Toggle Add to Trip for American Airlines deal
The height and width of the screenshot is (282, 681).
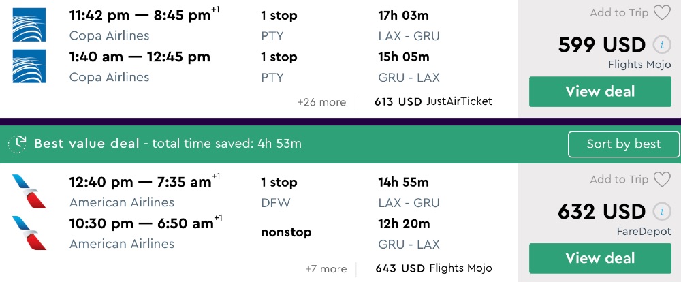619,180
